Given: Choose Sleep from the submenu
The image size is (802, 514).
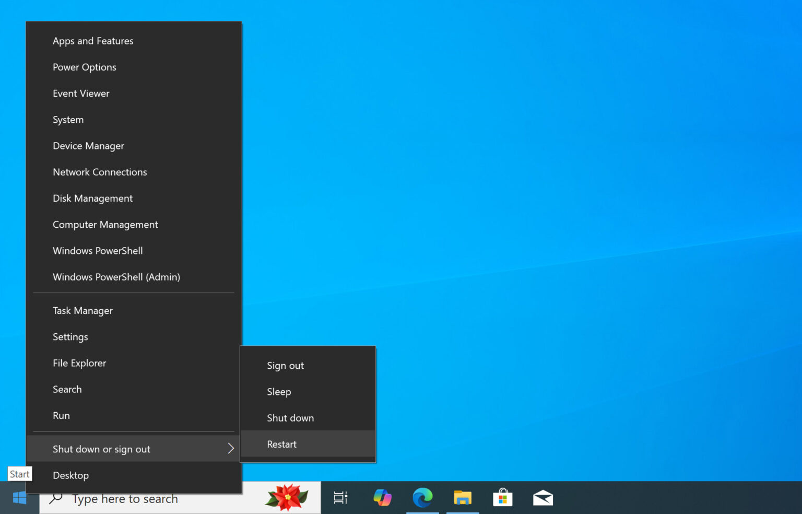Looking at the screenshot, I should 279,391.
